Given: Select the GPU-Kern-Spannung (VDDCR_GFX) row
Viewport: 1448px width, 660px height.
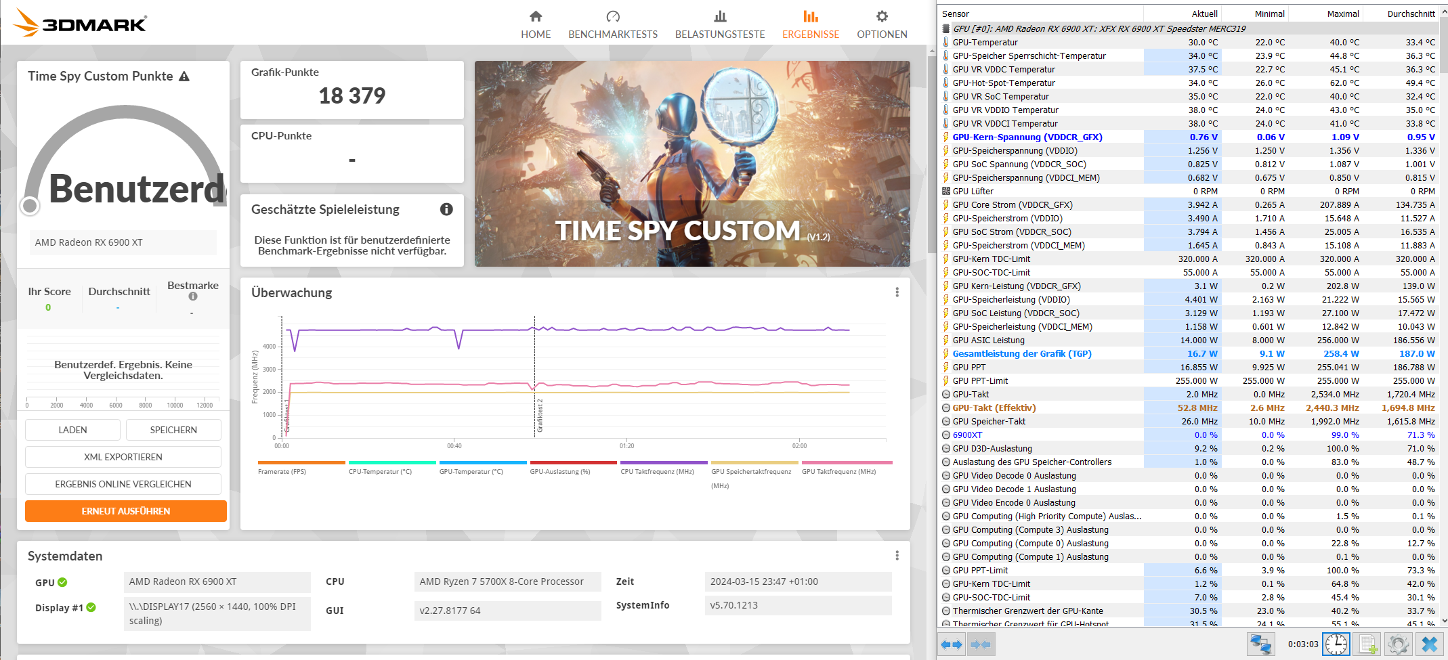Looking at the screenshot, I should 1188,137.
